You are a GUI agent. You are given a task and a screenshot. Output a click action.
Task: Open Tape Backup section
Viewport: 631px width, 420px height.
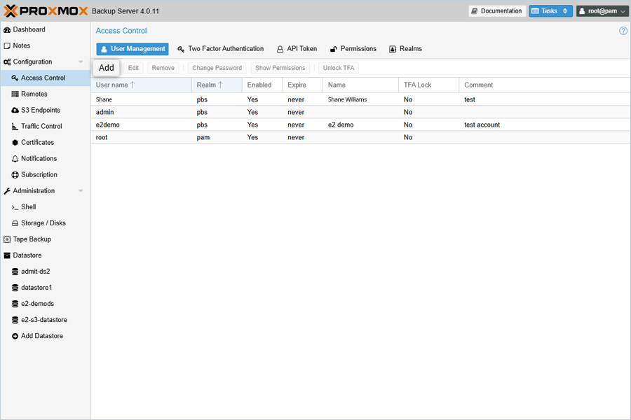(32, 239)
